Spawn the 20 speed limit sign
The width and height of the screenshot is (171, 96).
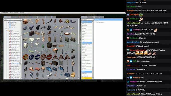[25, 57]
